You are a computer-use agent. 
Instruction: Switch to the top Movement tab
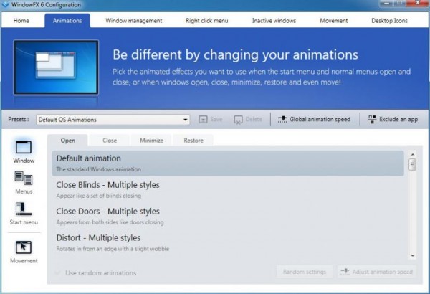(x=334, y=21)
